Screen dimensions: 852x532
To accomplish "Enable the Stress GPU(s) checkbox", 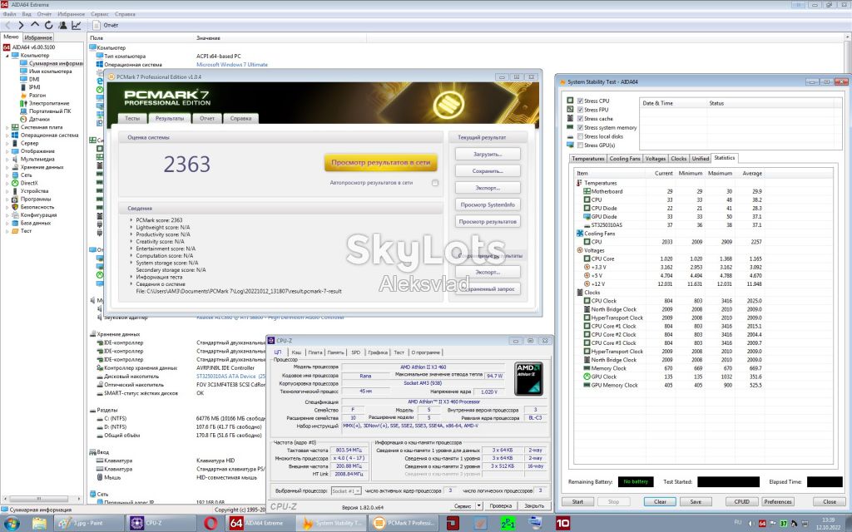I will pyautogui.click(x=580, y=145).
